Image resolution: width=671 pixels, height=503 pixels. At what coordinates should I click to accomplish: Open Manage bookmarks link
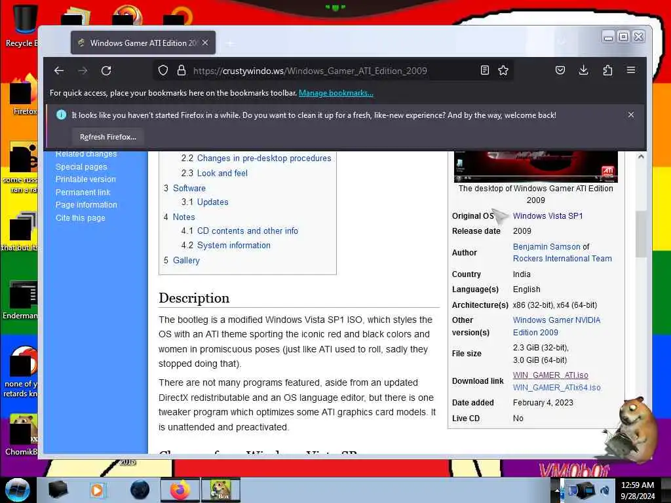336,93
